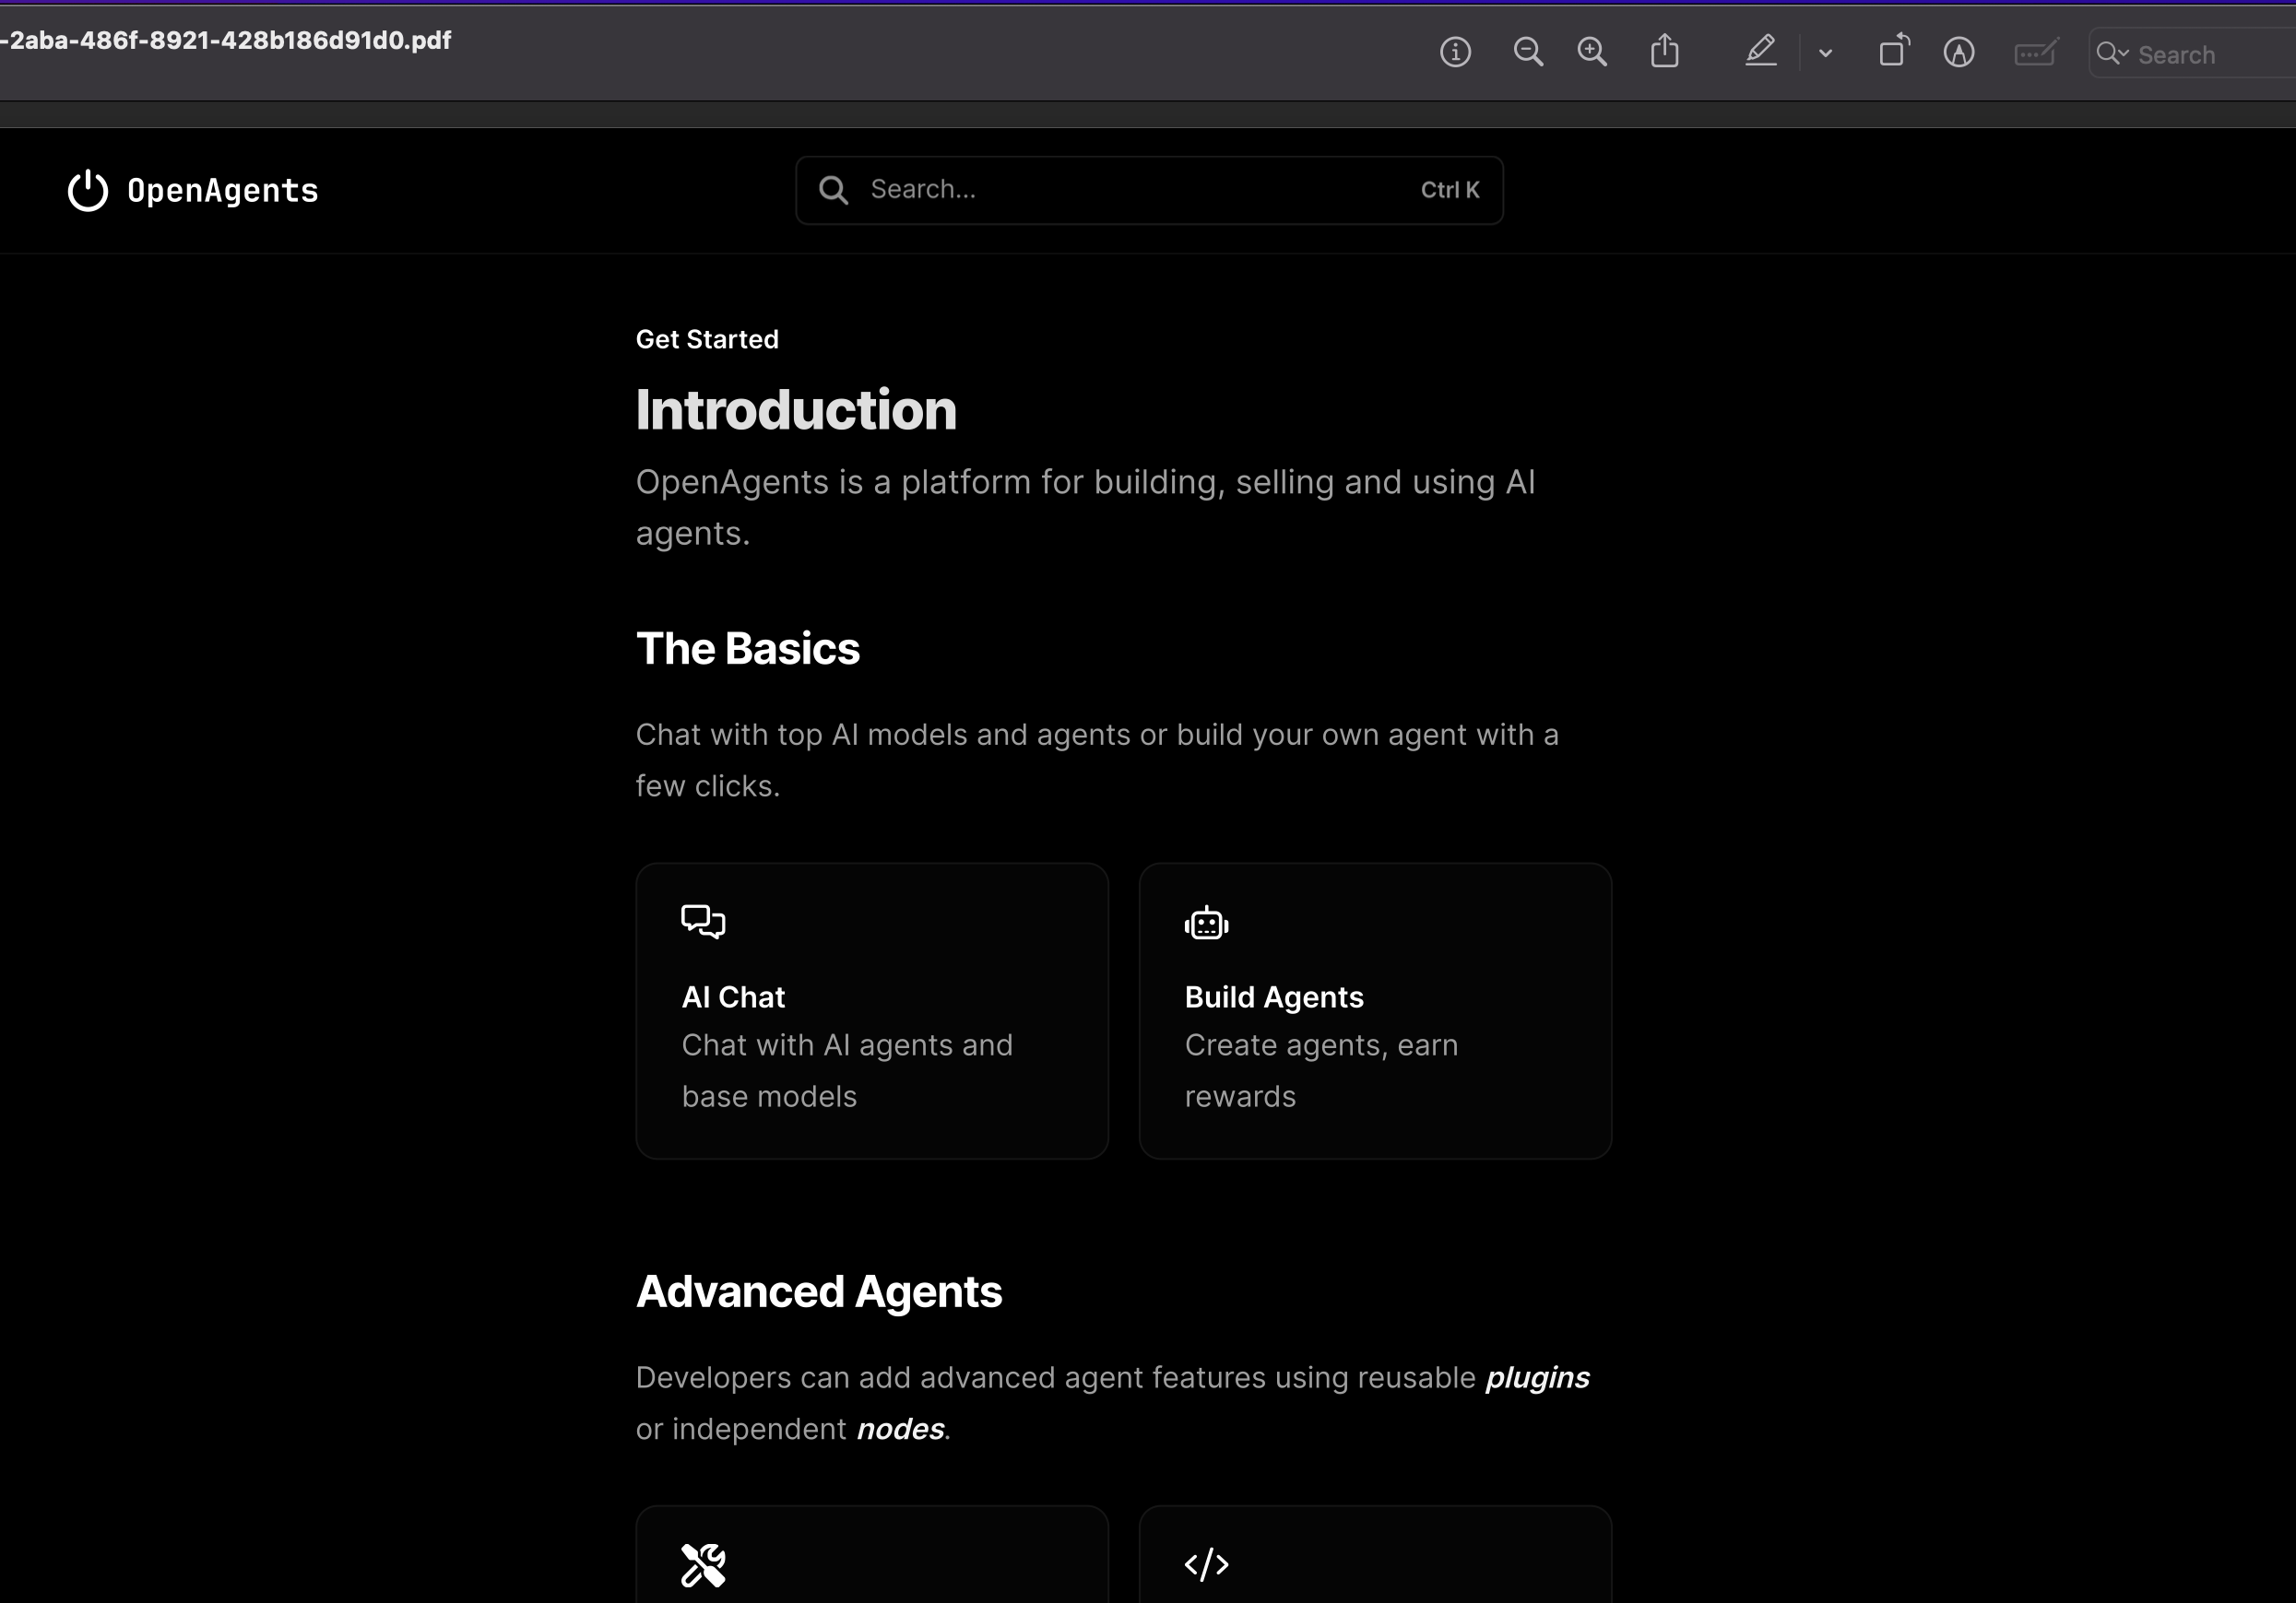Select the Highlight pen tool icon
Screen dimensions: 2296x1603
pos(1761,51)
